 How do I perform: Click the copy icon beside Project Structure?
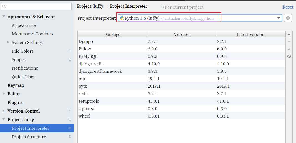coord(70,137)
